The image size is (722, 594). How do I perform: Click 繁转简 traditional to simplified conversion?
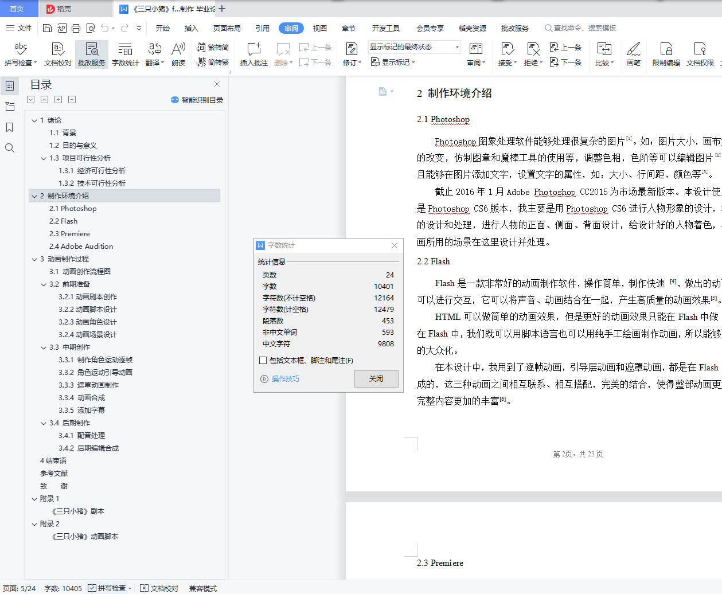(x=213, y=48)
